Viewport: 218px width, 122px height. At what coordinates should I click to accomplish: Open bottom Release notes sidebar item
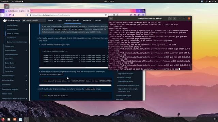tap(7, 94)
